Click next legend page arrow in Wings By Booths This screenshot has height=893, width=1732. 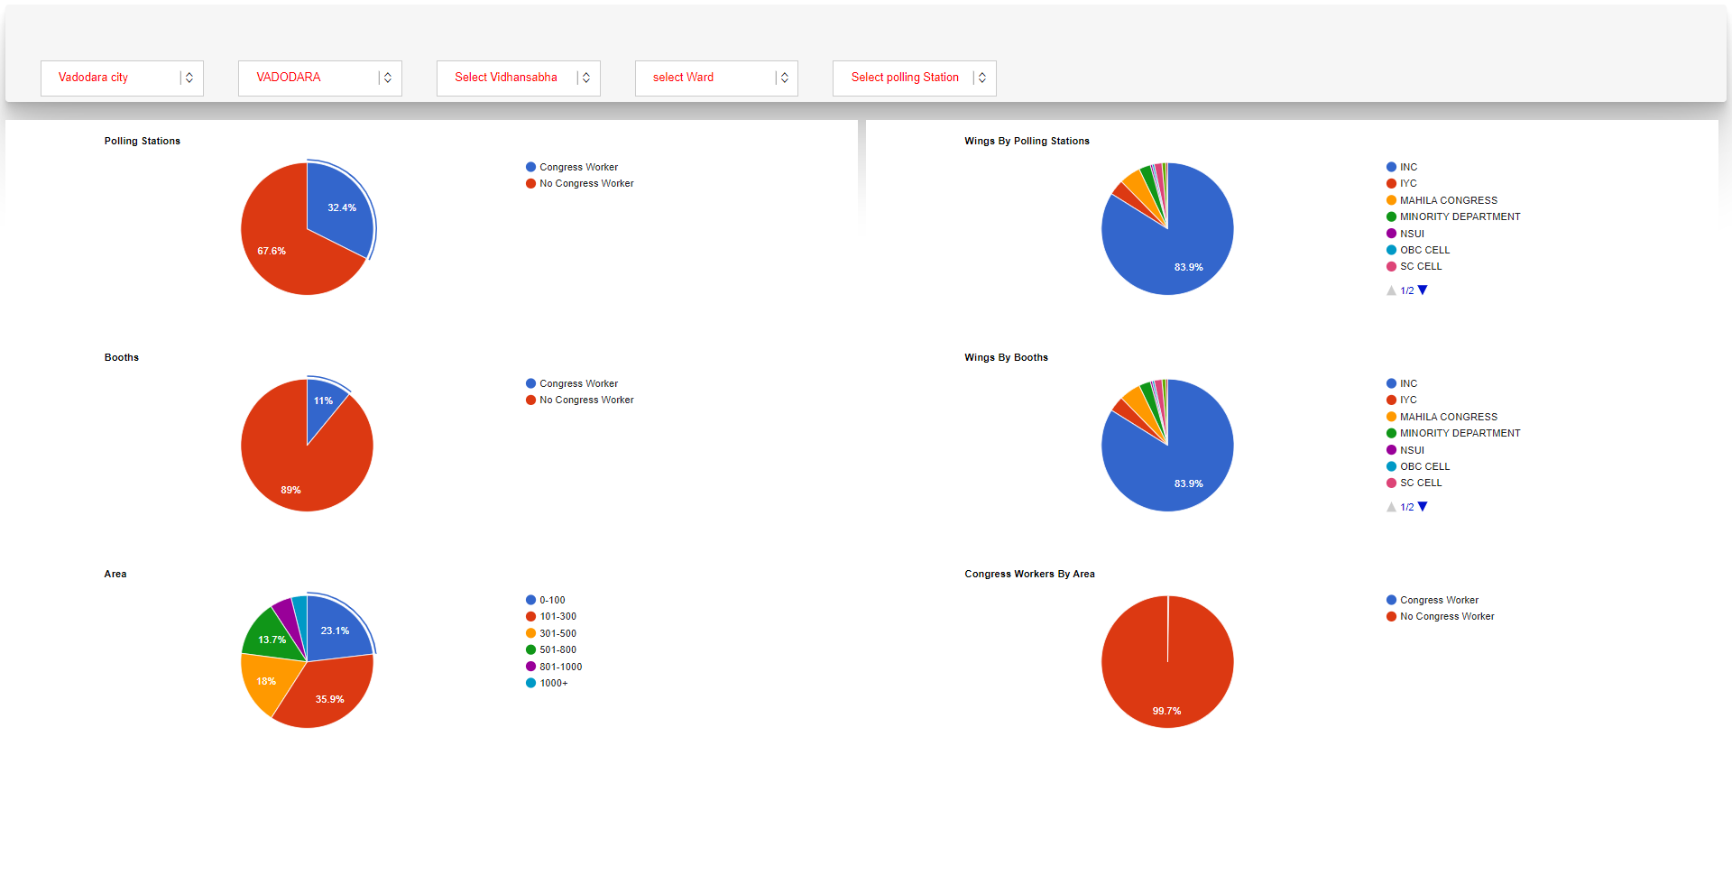point(1423,507)
